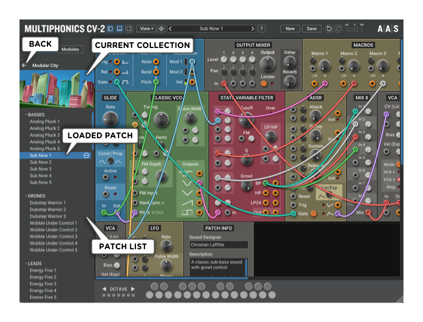
Task: Select the square waveform output in Classic VCO
Action: pyautogui.click(x=199, y=212)
